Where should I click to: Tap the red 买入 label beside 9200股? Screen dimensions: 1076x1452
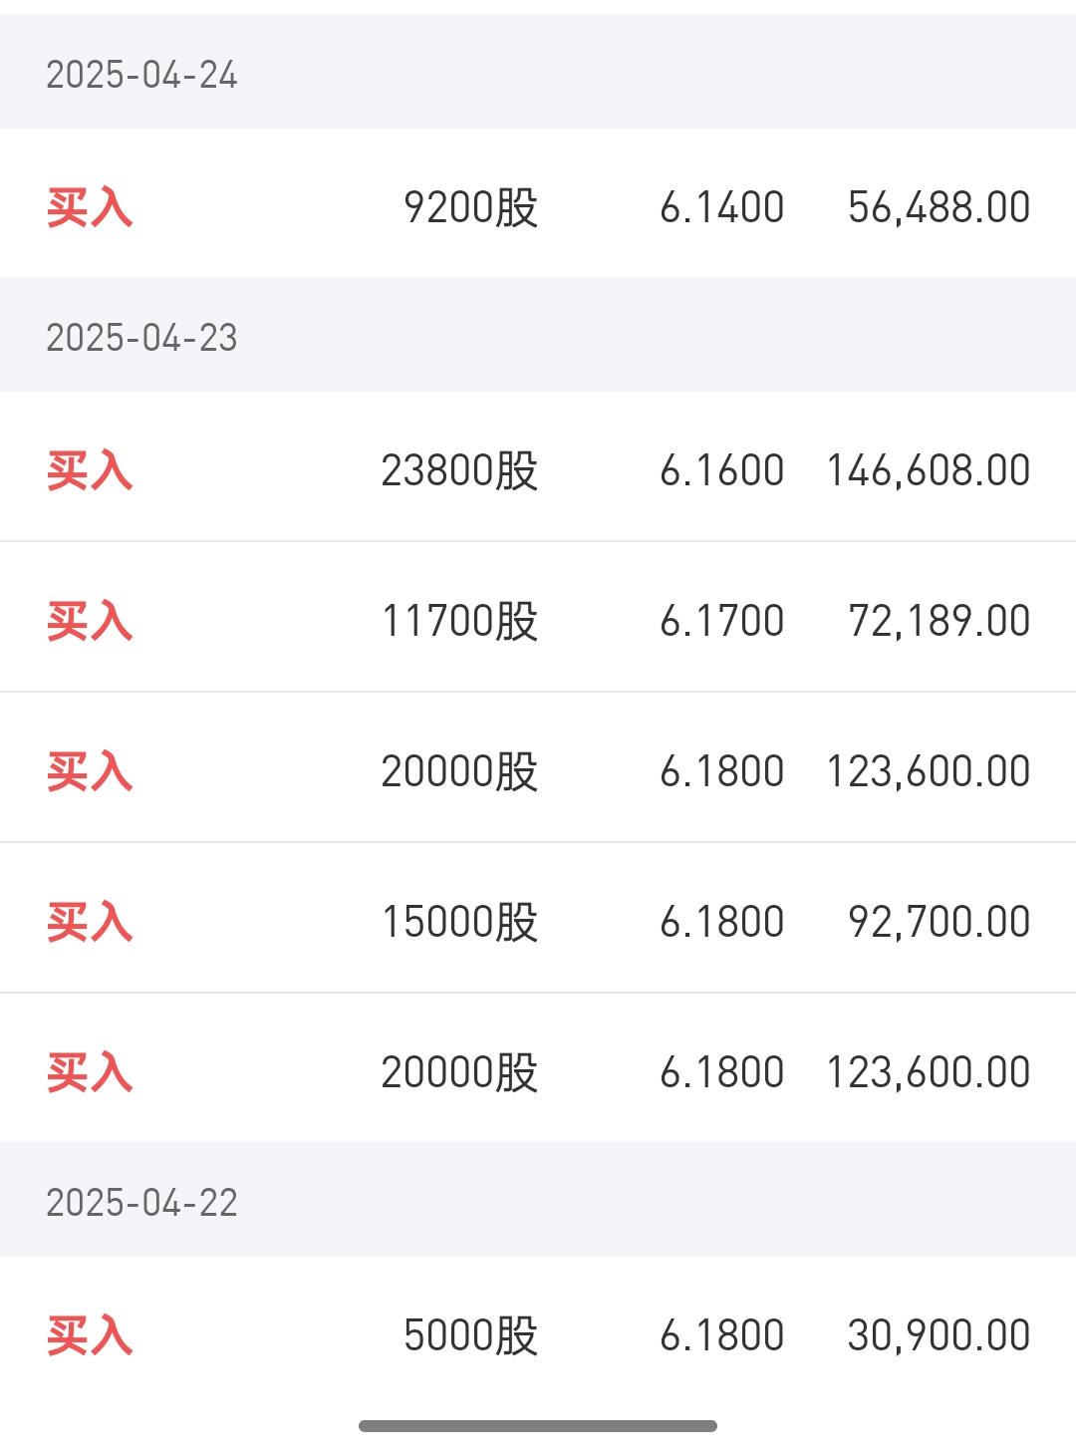coord(90,207)
